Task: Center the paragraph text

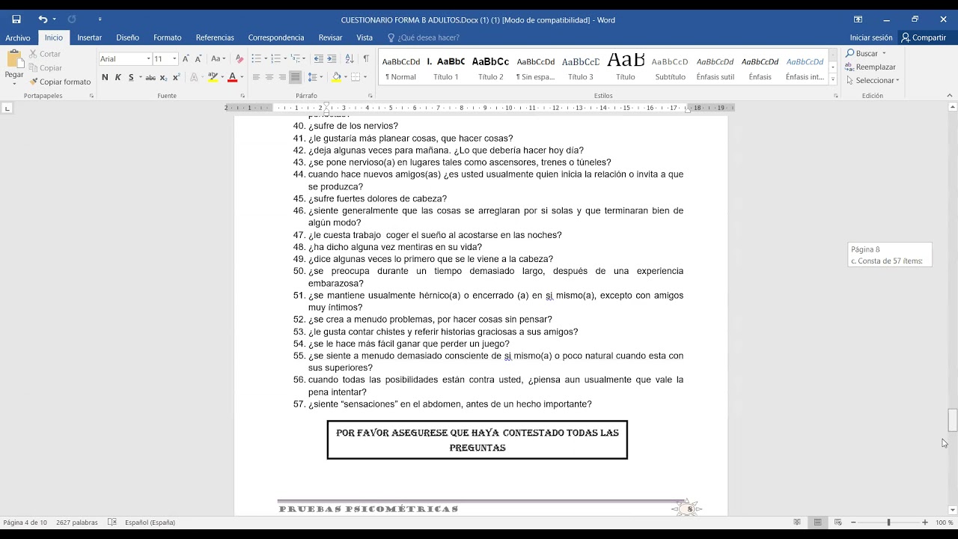Action: pyautogui.click(x=269, y=77)
